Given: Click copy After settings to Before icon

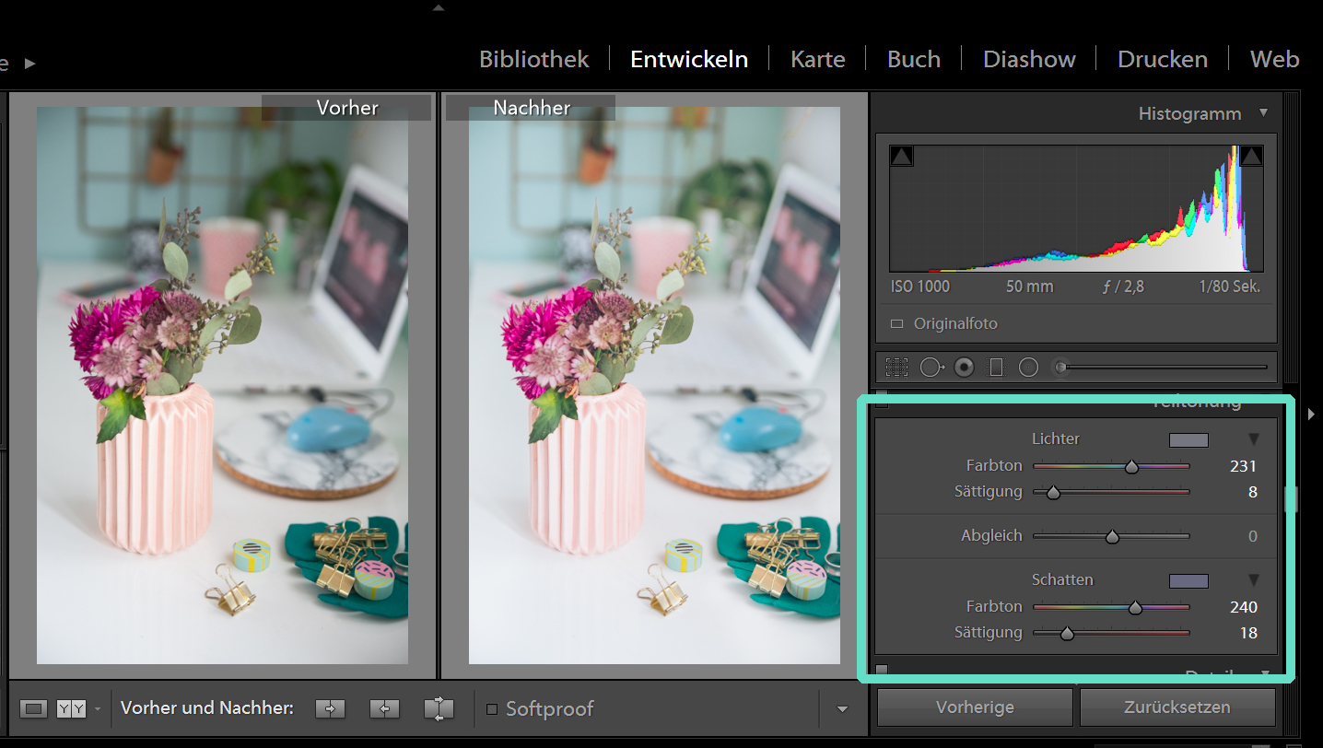Looking at the screenshot, I should 384,708.
